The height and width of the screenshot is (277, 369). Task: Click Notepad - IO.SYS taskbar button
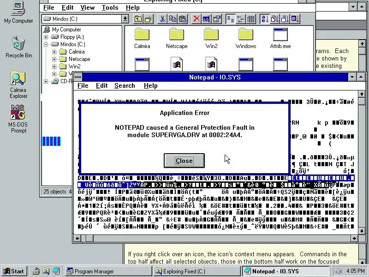coord(286,271)
